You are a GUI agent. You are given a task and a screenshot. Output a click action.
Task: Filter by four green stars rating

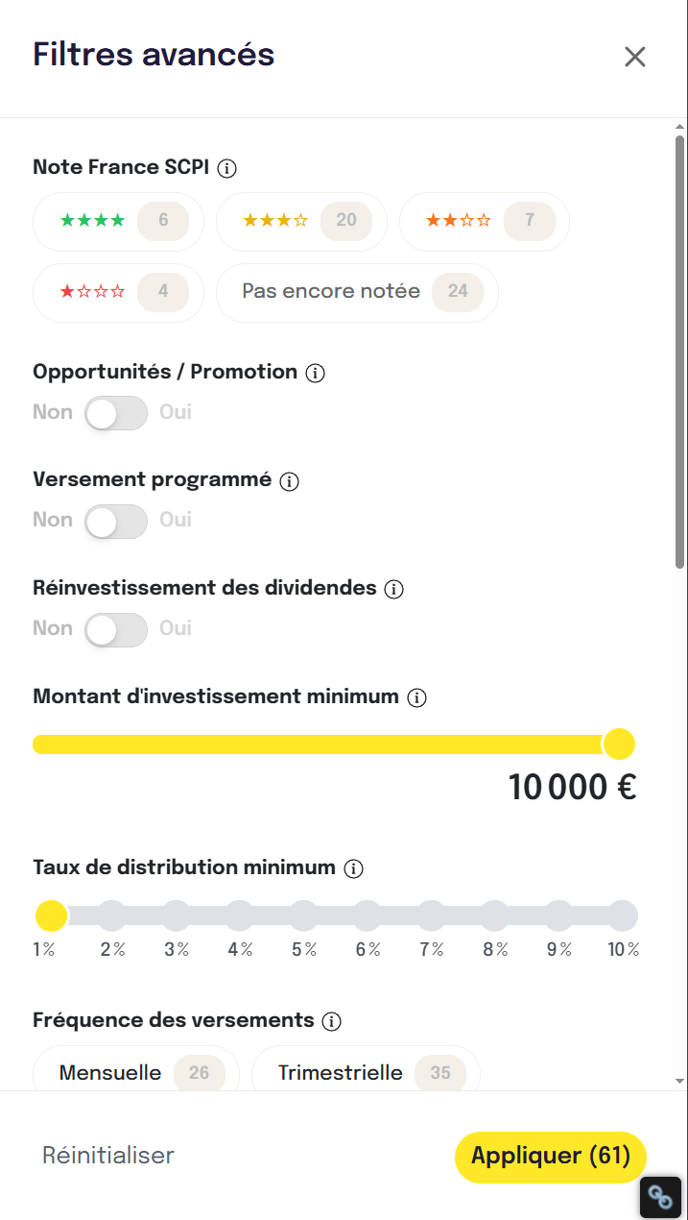pyautogui.click(x=119, y=222)
